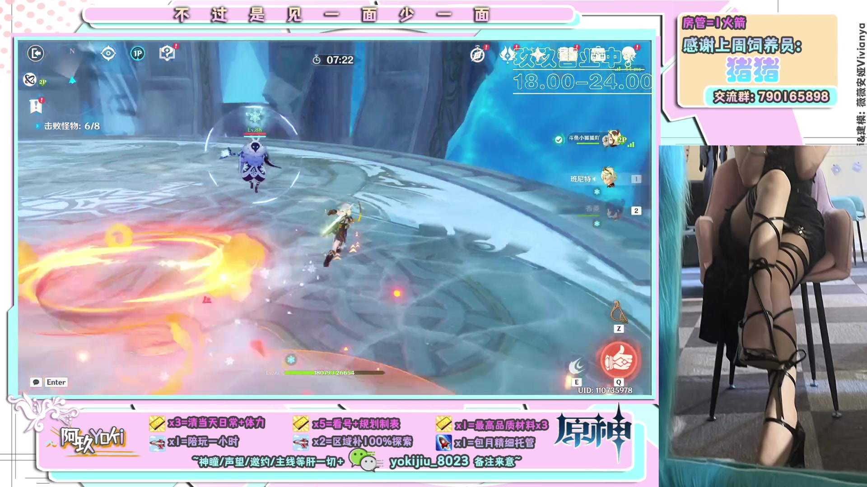Trigger the E elemental skill icon
The image size is (867, 487).
[577, 366]
